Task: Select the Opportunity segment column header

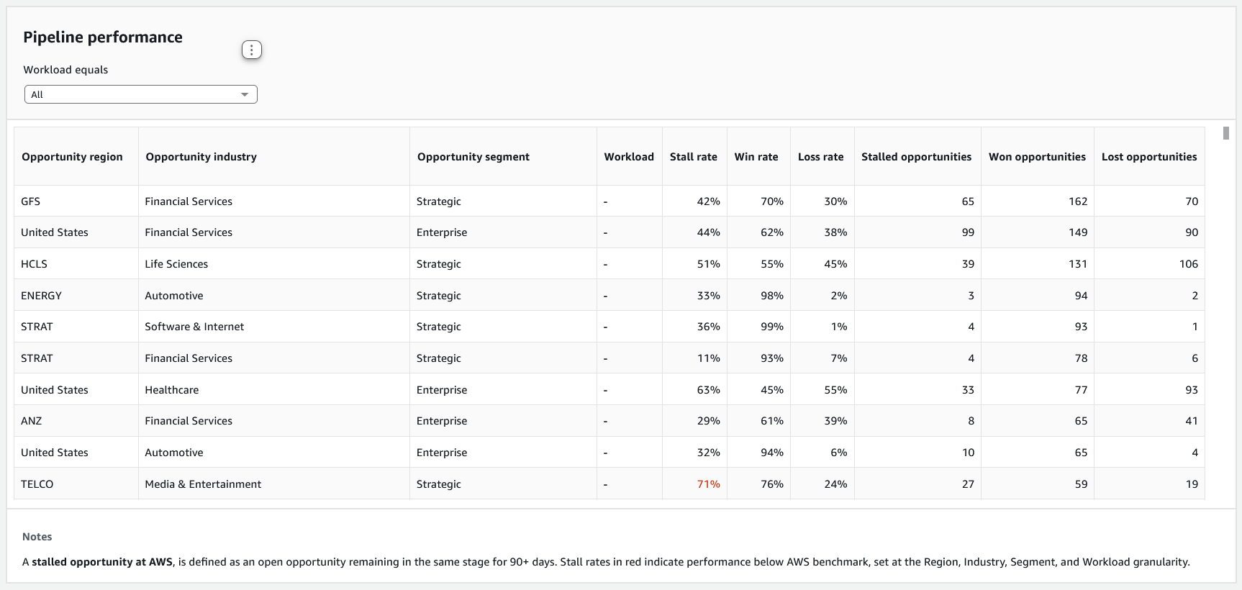Action: click(x=473, y=157)
